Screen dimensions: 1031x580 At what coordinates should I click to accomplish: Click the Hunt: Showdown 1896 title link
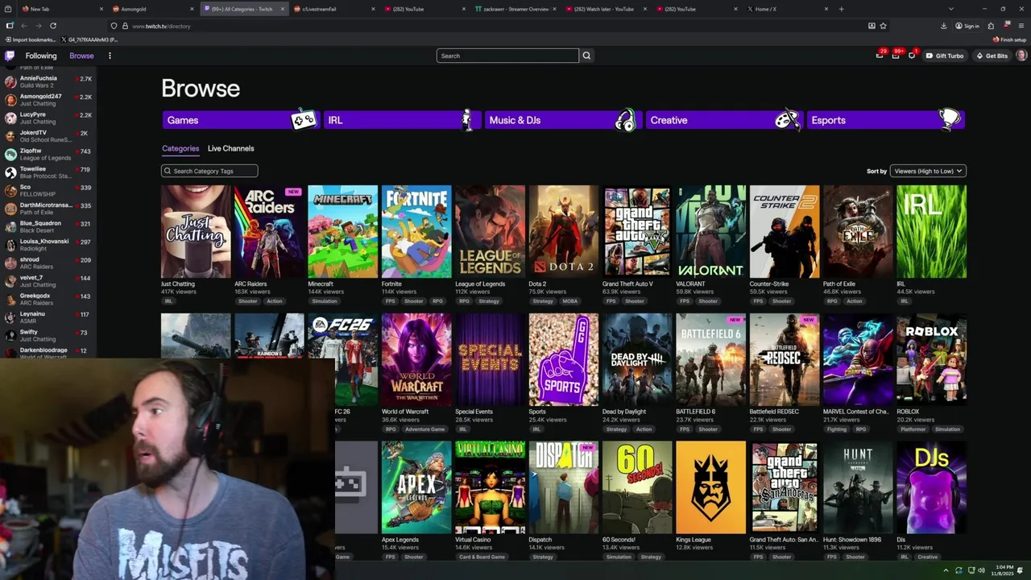852,540
